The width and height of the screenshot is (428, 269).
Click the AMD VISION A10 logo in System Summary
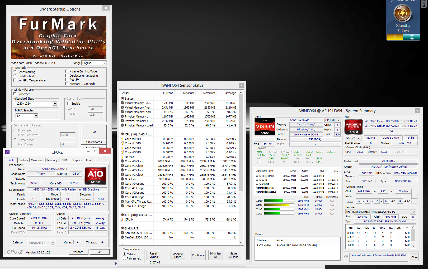(265, 126)
